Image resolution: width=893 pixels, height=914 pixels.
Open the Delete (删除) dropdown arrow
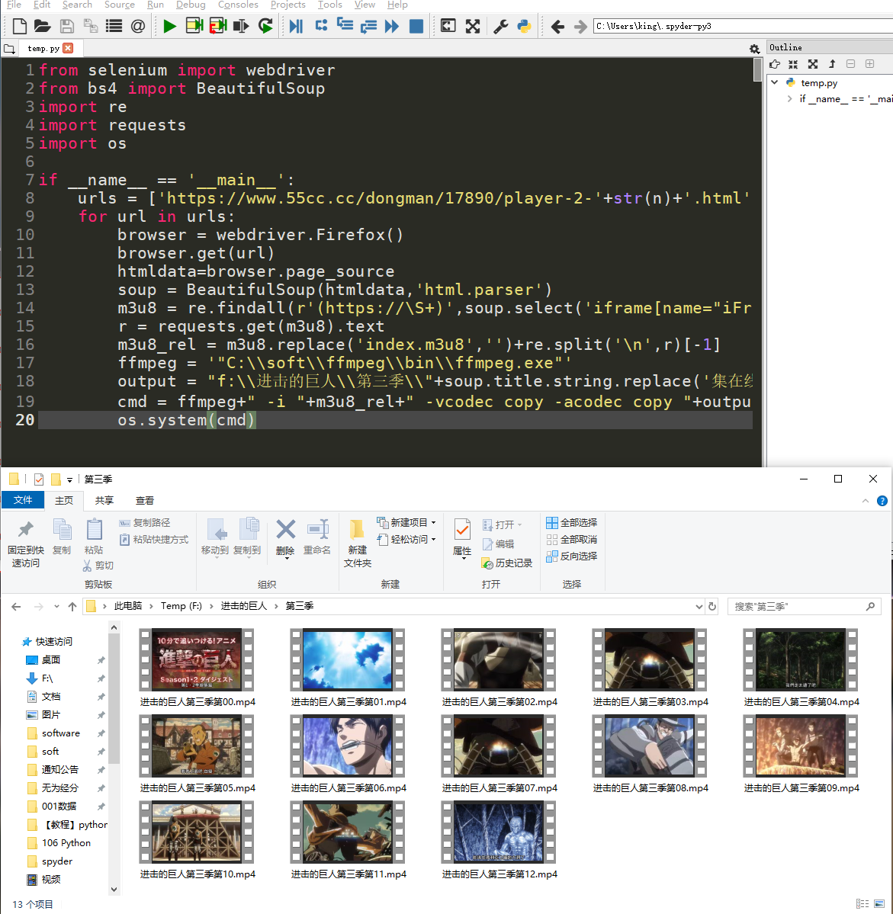(x=286, y=559)
